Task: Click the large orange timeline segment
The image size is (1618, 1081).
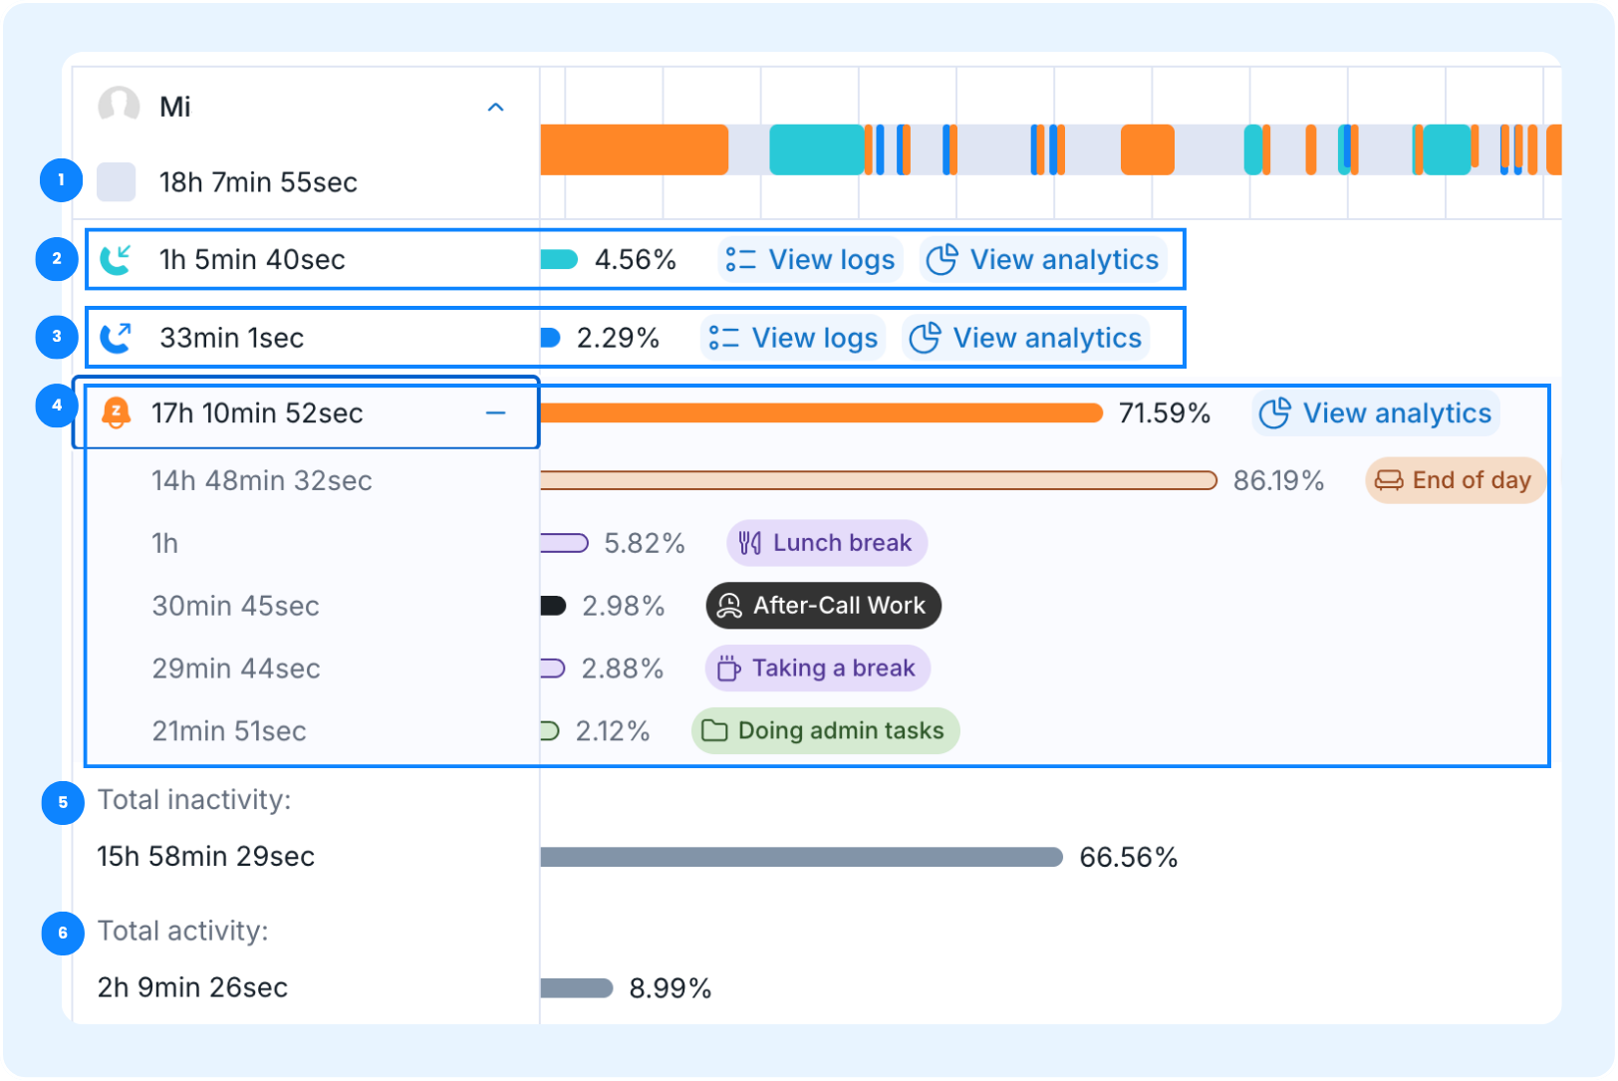Action: click(x=635, y=149)
